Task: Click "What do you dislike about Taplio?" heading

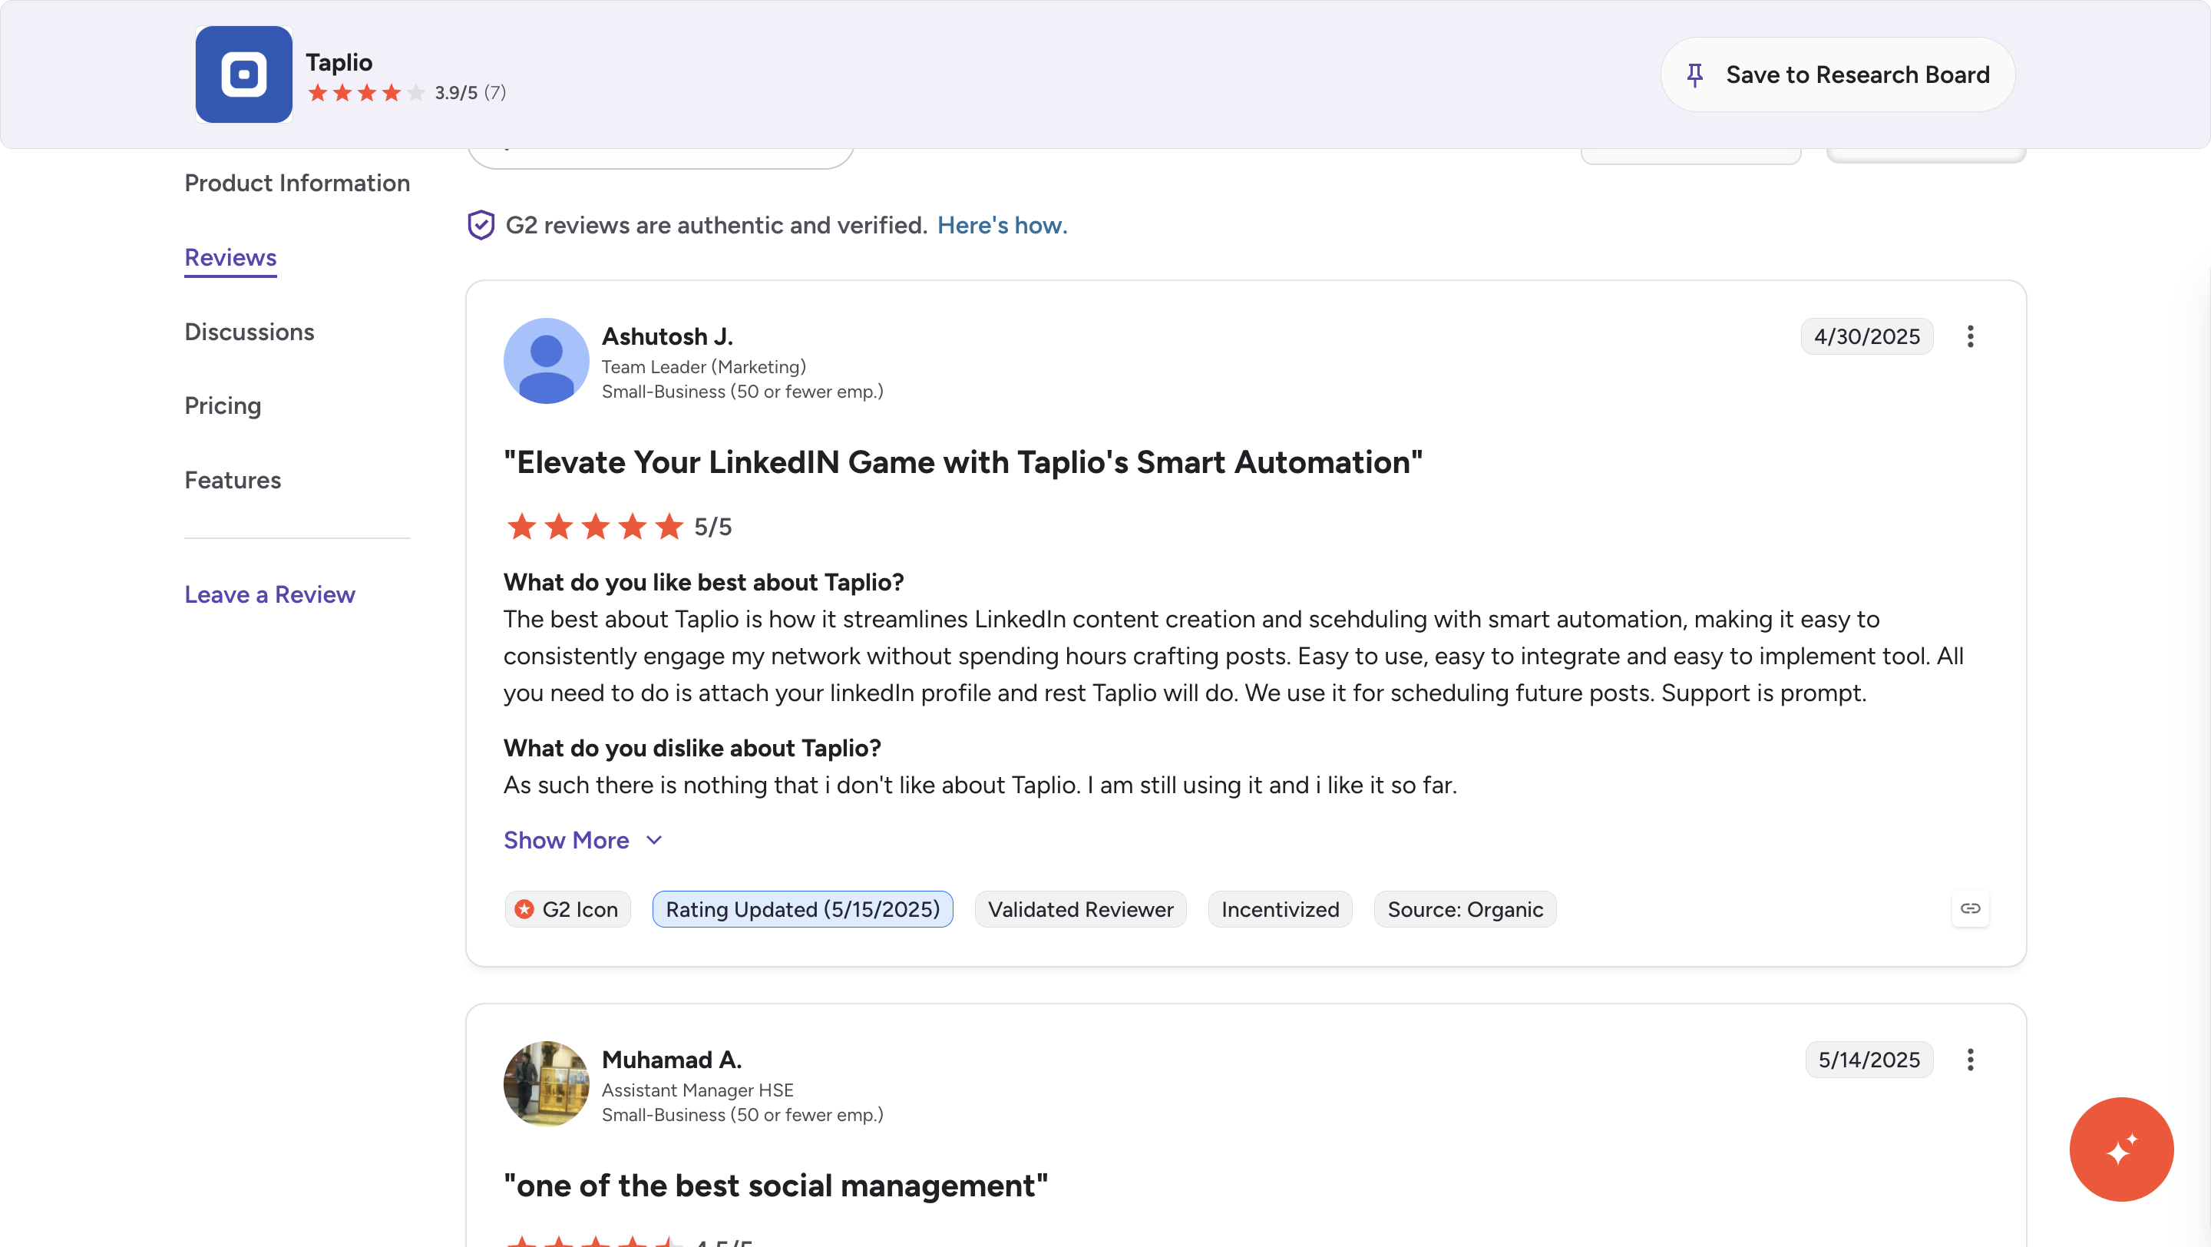Action: [692, 749]
